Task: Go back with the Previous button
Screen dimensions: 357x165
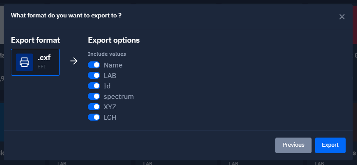Action: [293, 145]
